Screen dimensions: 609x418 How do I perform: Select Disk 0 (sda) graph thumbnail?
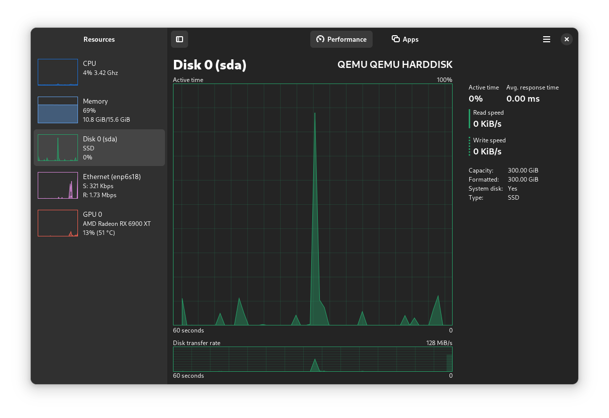(58, 147)
